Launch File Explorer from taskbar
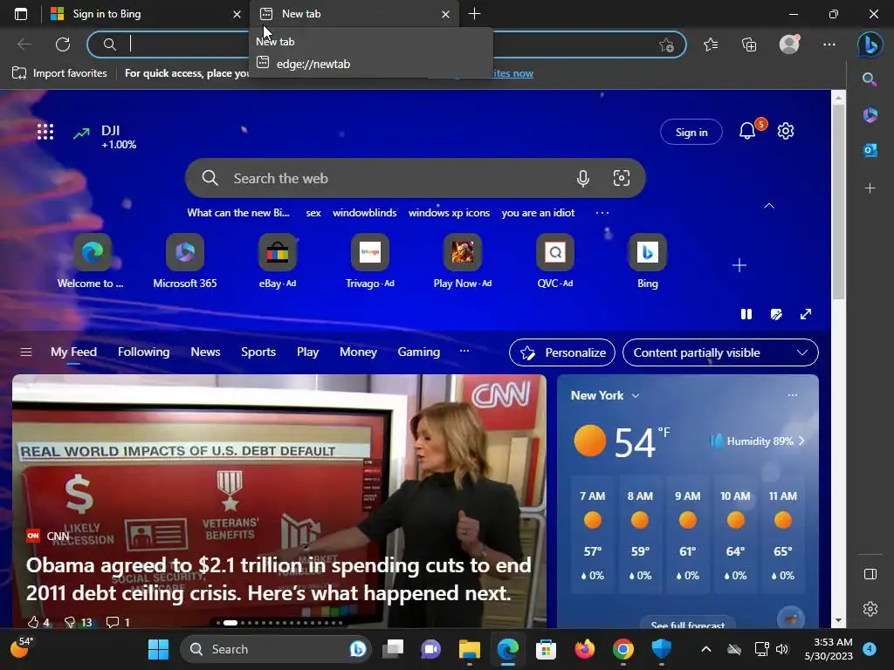This screenshot has width=894, height=670. click(x=469, y=649)
